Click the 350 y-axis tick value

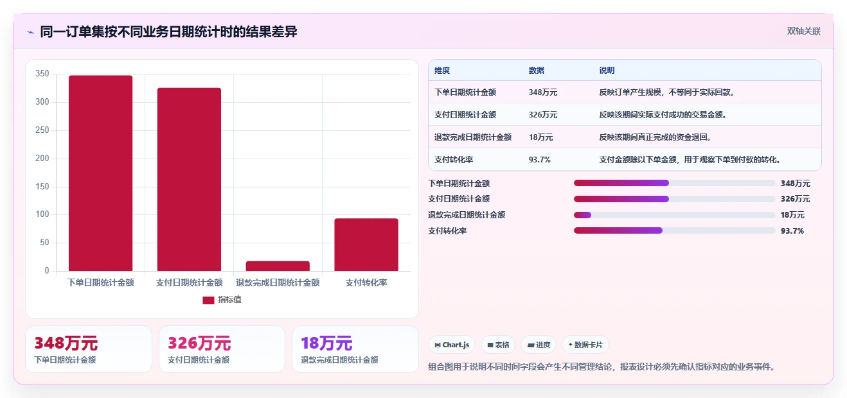pyautogui.click(x=42, y=74)
